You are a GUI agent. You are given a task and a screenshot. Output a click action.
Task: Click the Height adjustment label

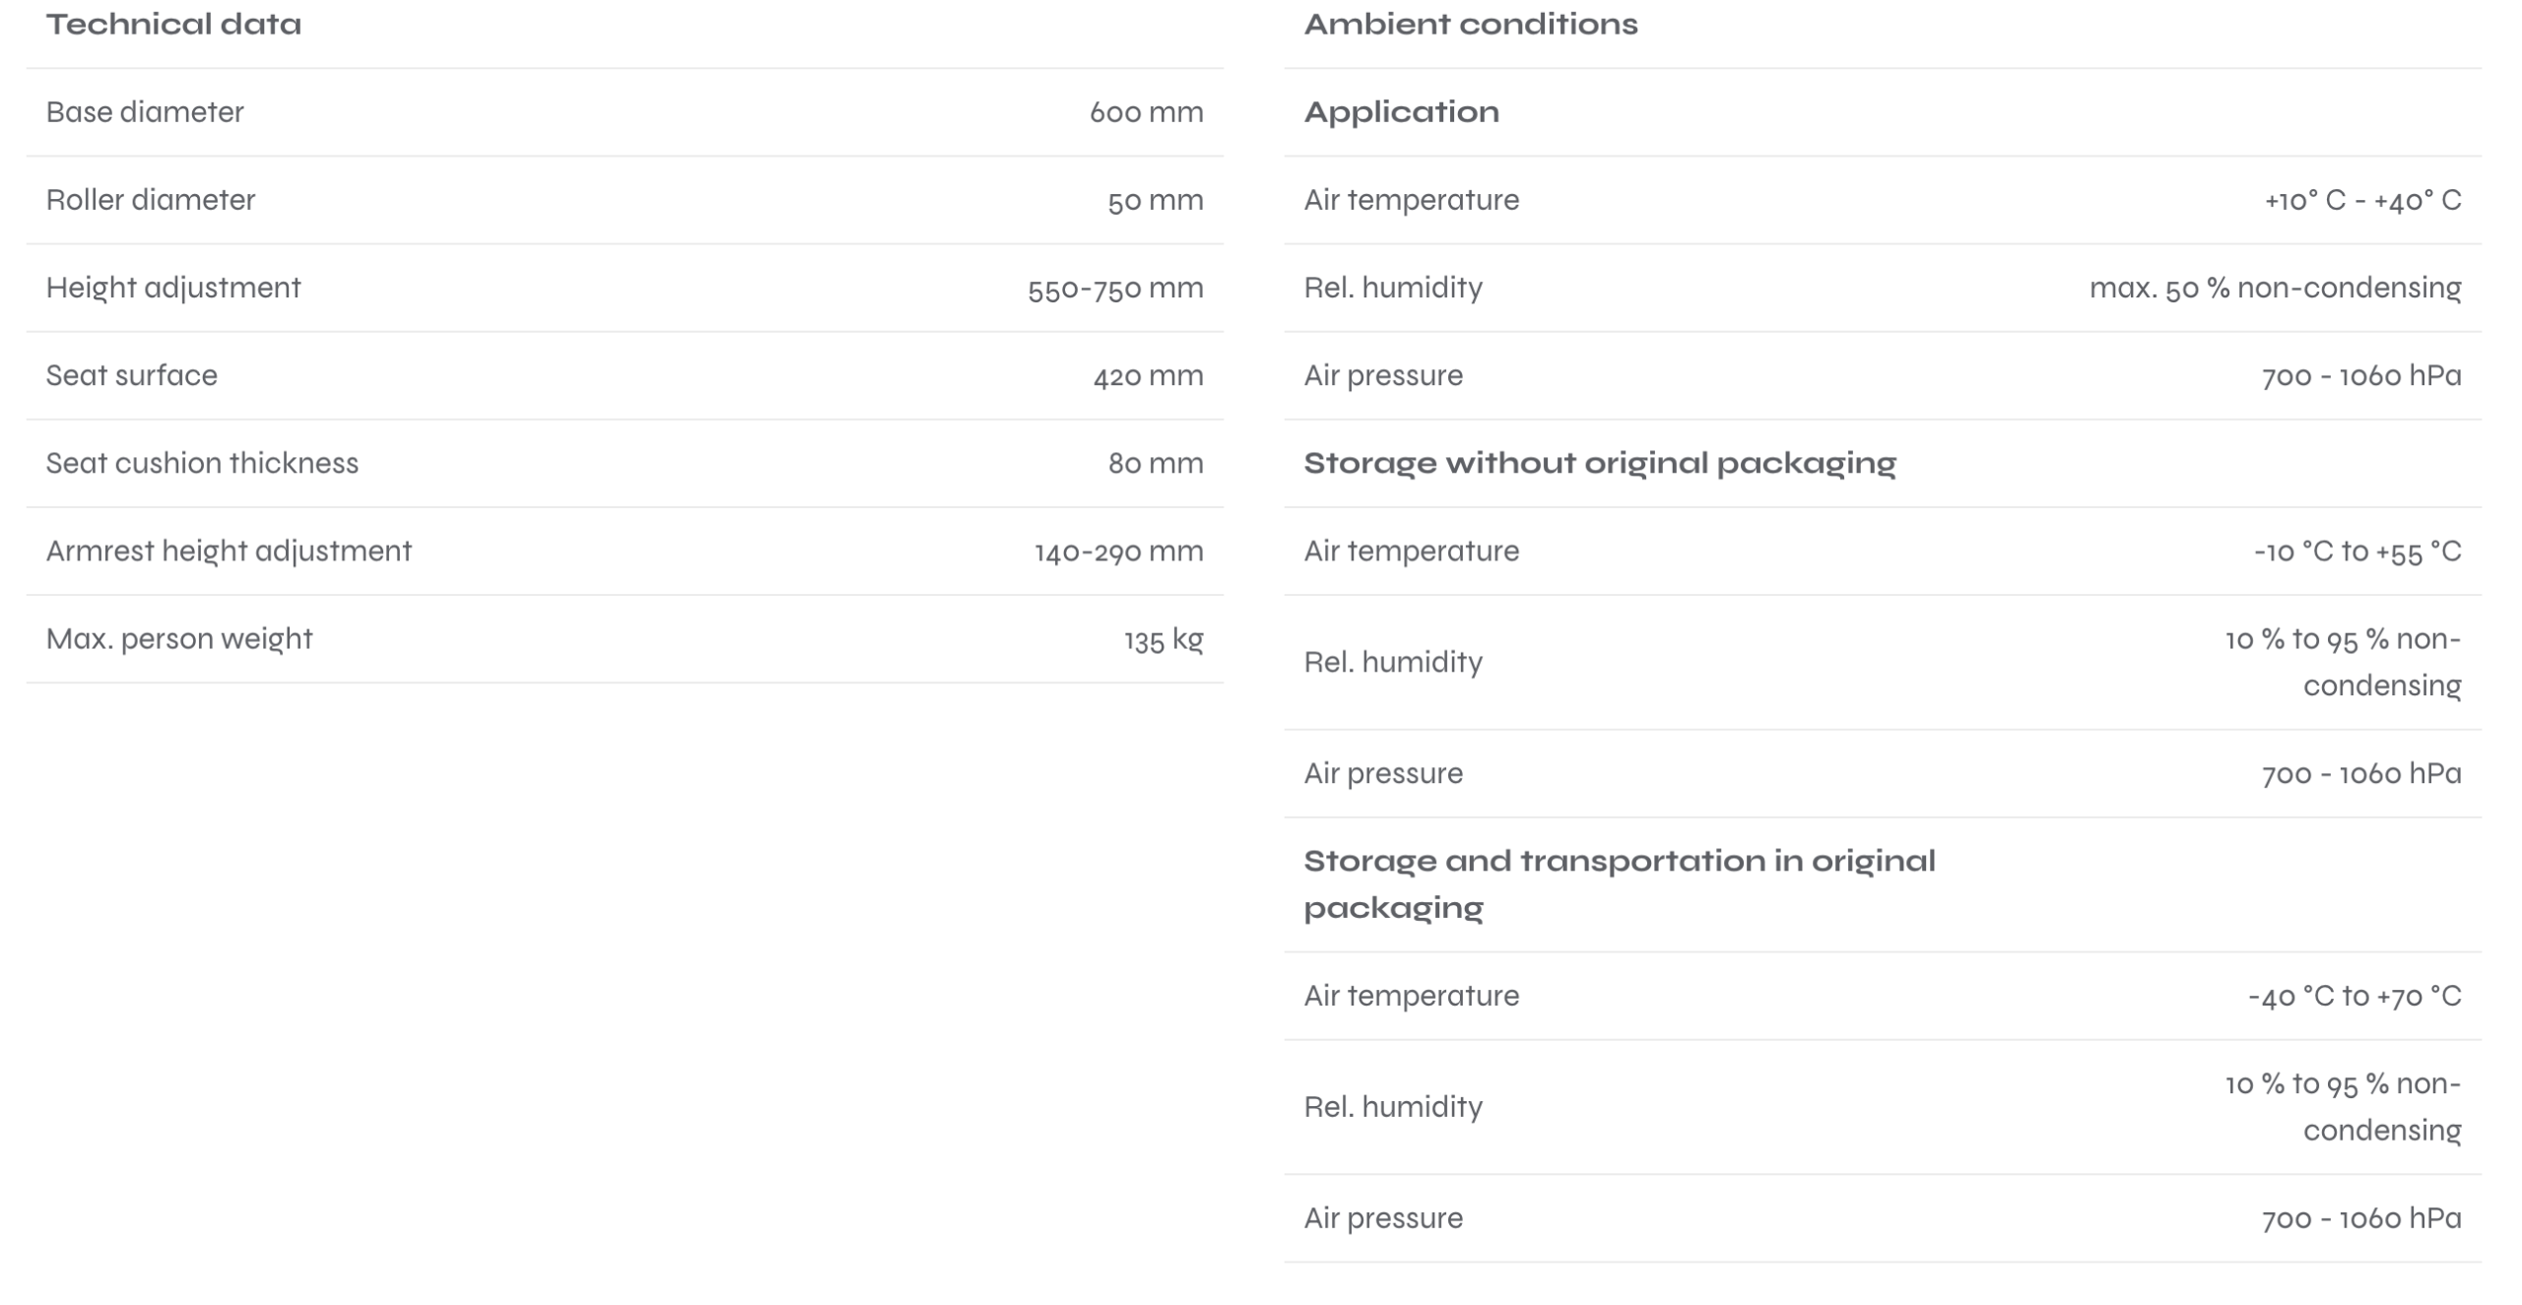coord(173,288)
